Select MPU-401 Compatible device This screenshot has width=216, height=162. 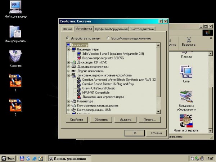(x=96, y=93)
